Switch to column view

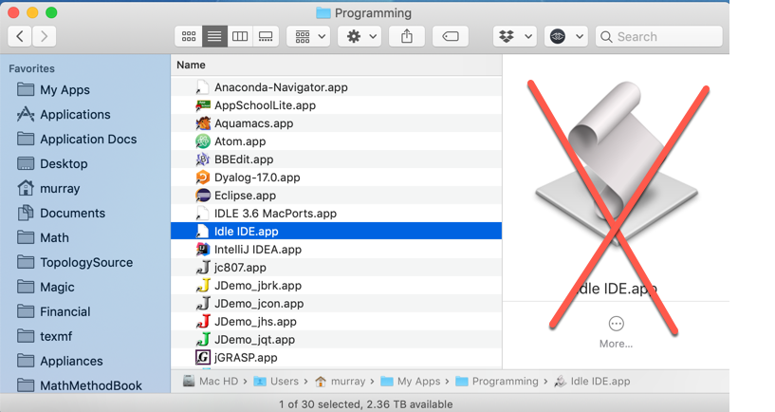pos(240,36)
